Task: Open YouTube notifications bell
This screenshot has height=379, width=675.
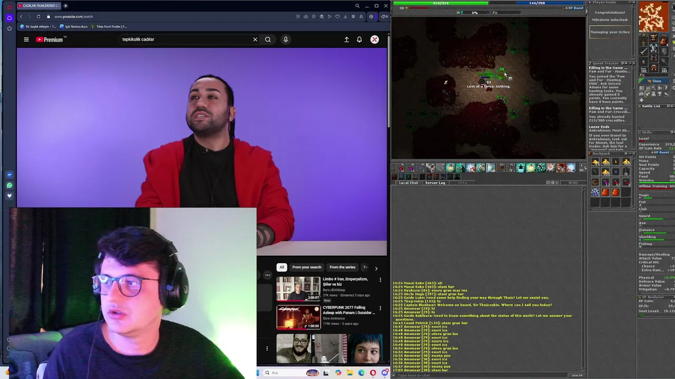Action: pyautogui.click(x=359, y=39)
